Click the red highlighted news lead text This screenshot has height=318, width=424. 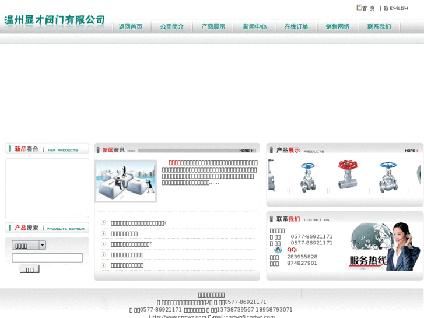click(175, 163)
